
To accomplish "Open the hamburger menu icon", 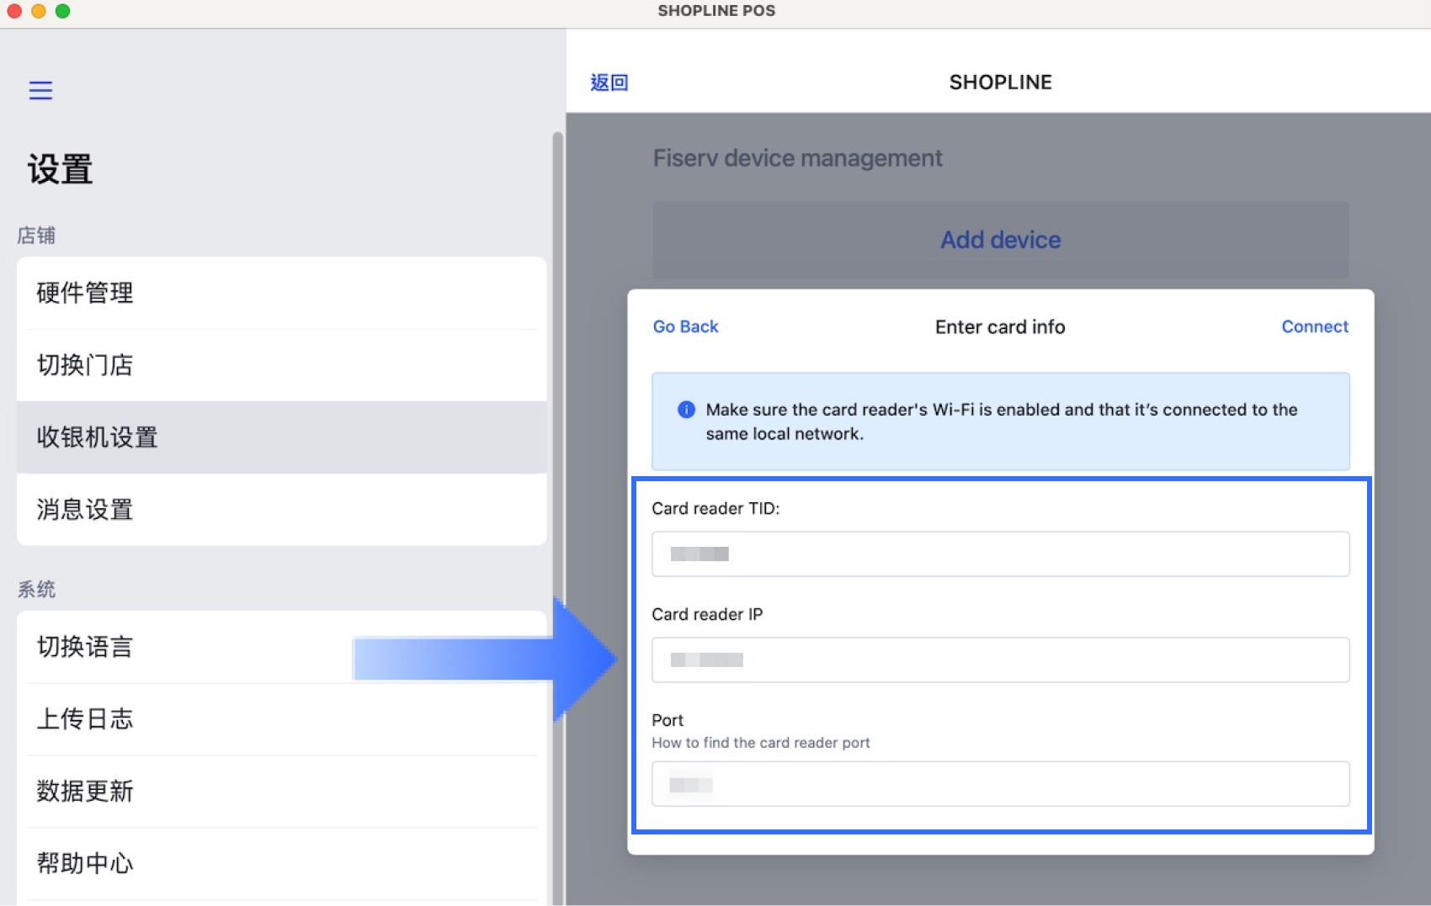I will (40, 90).
